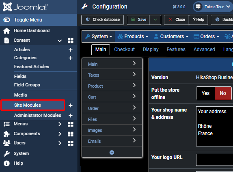Click the Dashboard toolbar button
The width and height of the screenshot is (233, 172).
[x=222, y=19]
